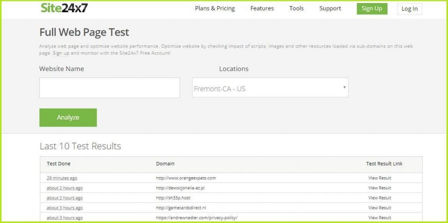448x223 pixels.
Task: View Result for orangeexpats.com
Action: coord(380,178)
